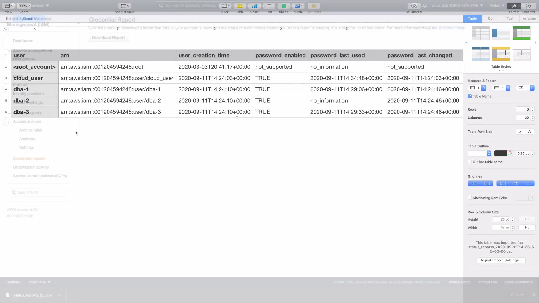
Task: Click the larger table font size button
Action: click(x=529, y=132)
